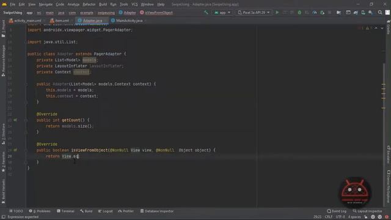The image size is (391, 220).
Task: Open the Event Log button
Action: point(337,211)
